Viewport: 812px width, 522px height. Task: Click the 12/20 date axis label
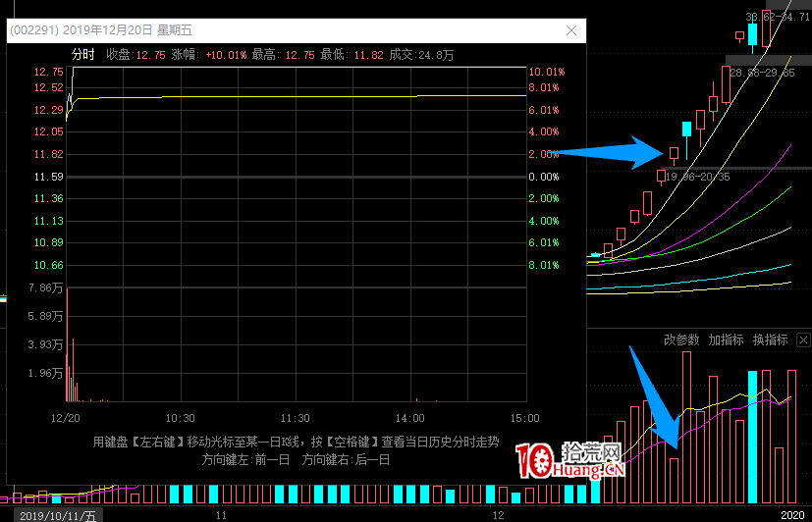65,418
